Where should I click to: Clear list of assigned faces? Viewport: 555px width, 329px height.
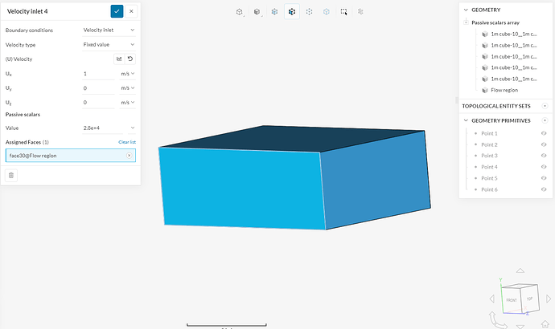[x=127, y=142]
